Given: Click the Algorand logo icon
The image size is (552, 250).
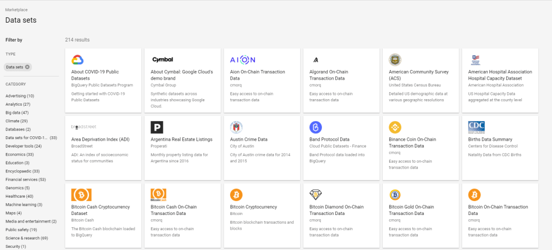Looking at the screenshot, I should click(315, 60).
